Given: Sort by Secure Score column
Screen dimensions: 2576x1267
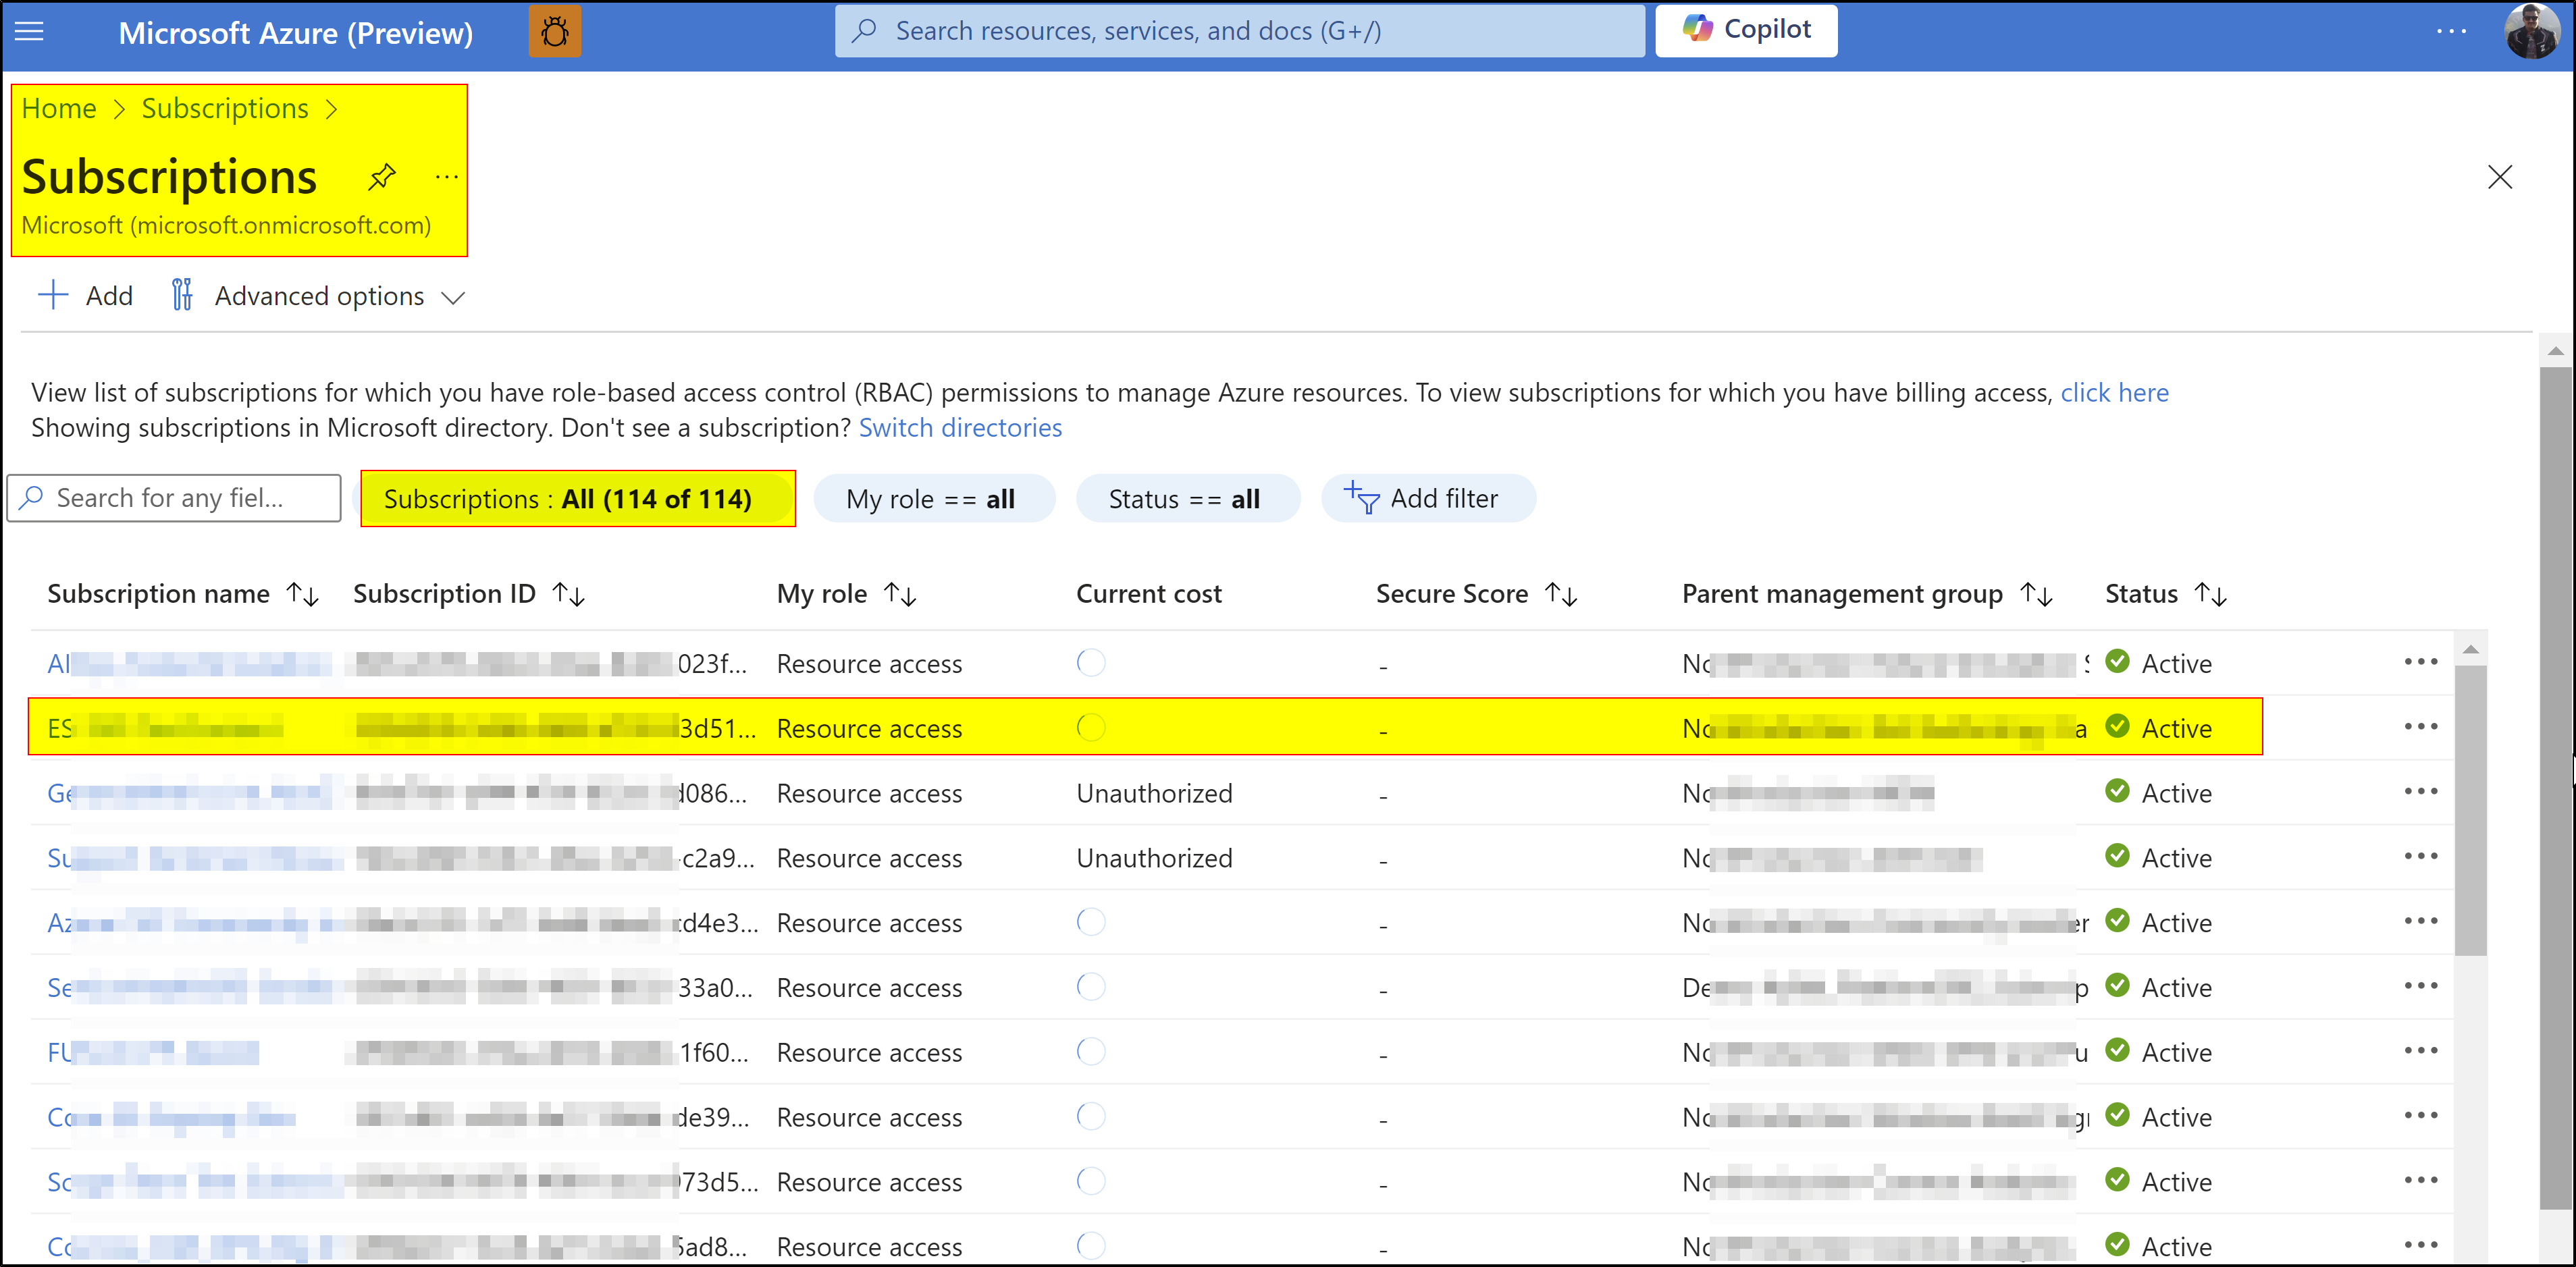Looking at the screenshot, I should (1477, 594).
